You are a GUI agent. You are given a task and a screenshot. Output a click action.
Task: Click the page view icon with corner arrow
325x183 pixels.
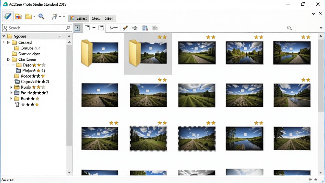(x=87, y=28)
